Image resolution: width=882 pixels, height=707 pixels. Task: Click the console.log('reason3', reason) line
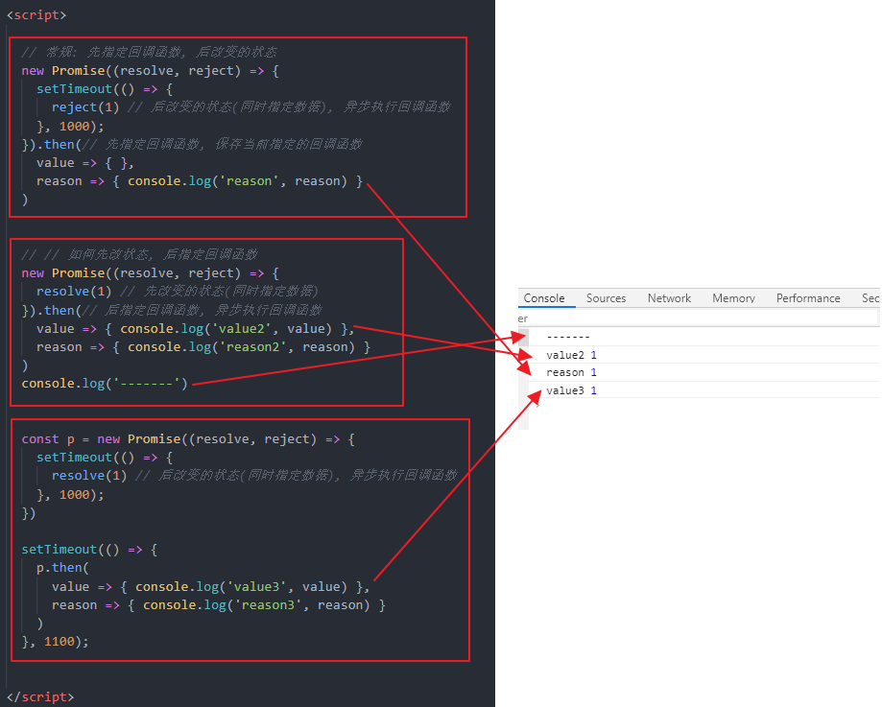(x=218, y=605)
